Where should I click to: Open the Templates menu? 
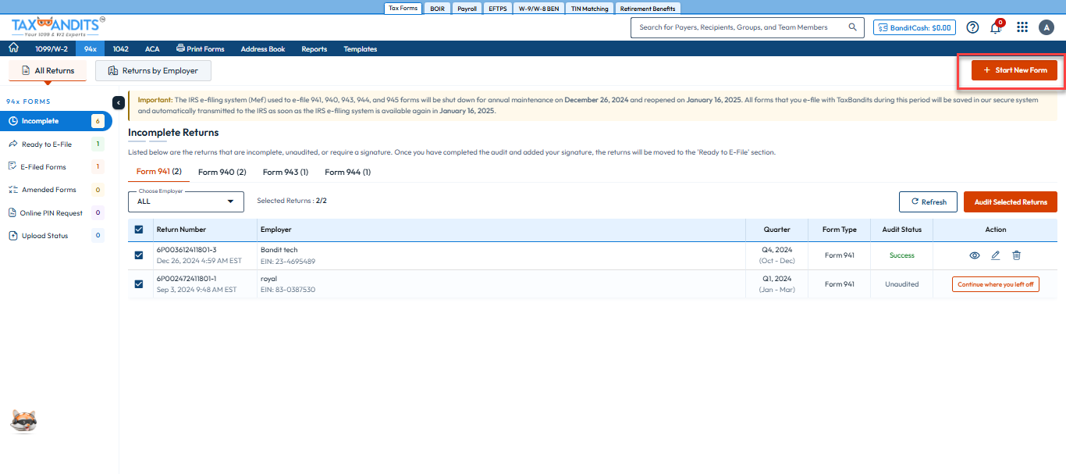click(x=360, y=48)
